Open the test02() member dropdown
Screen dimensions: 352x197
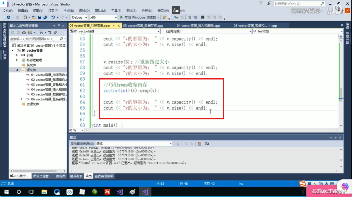(342, 31)
